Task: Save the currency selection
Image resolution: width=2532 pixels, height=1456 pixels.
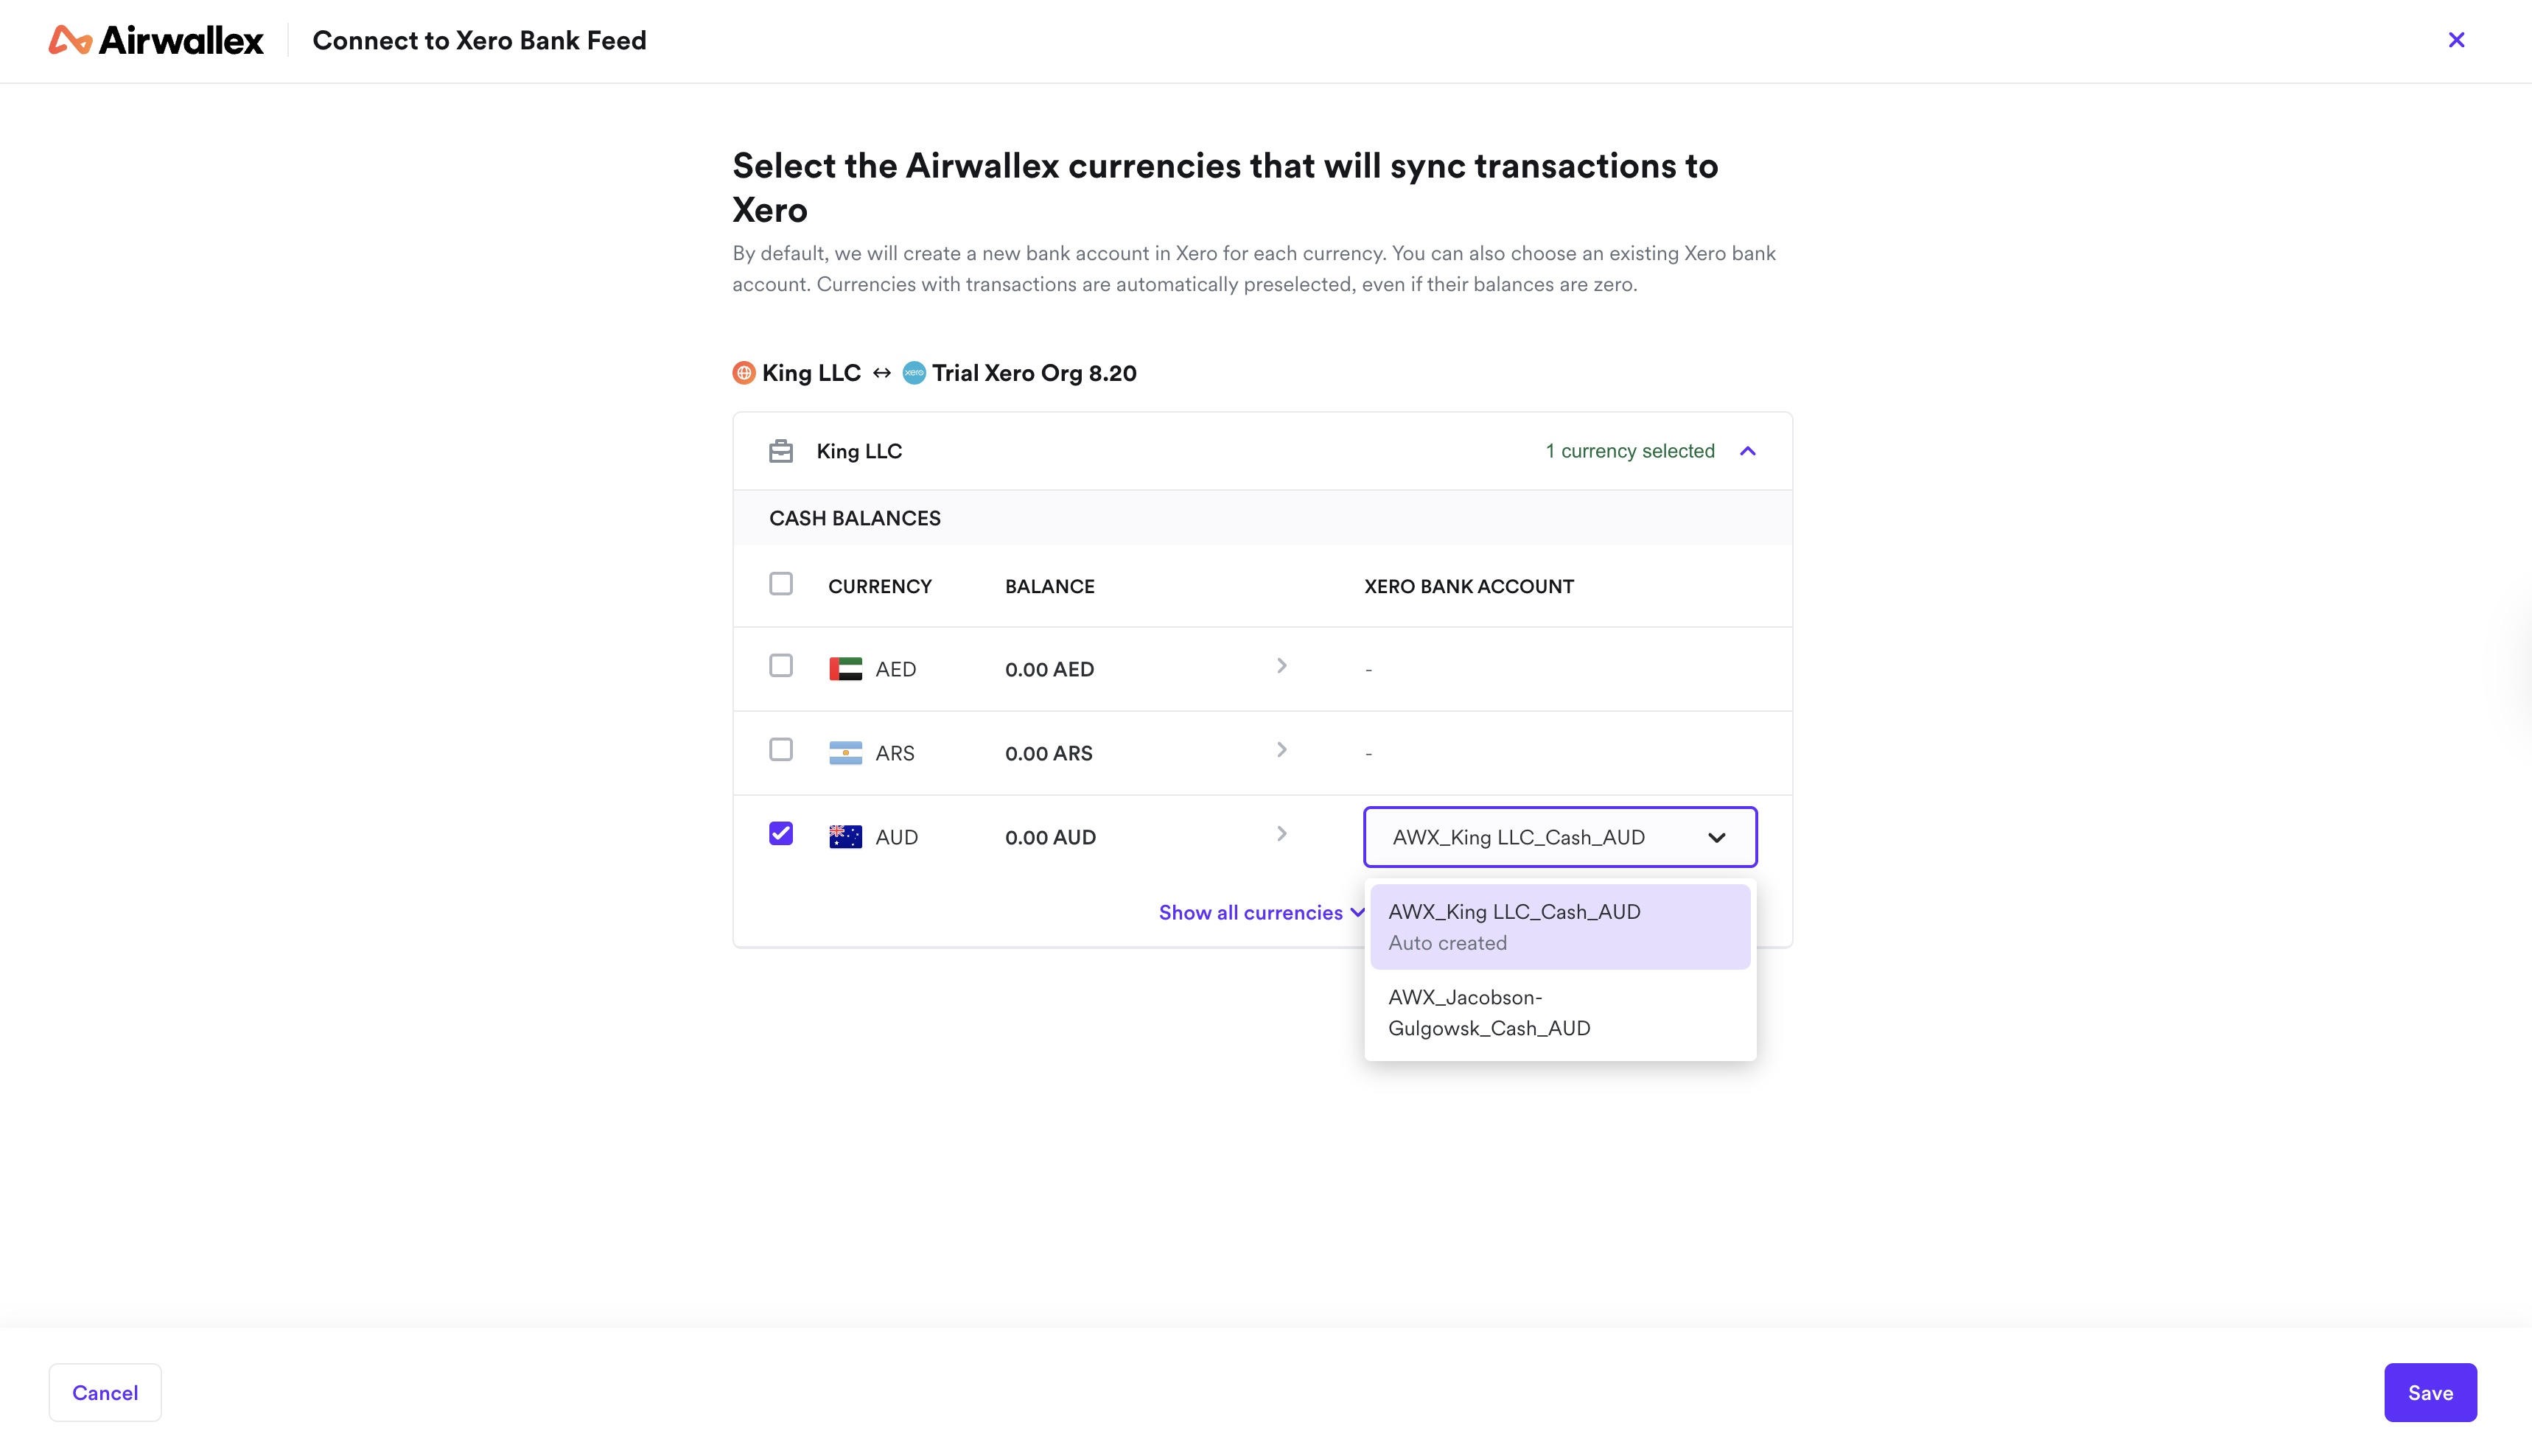Action: (2430, 1393)
